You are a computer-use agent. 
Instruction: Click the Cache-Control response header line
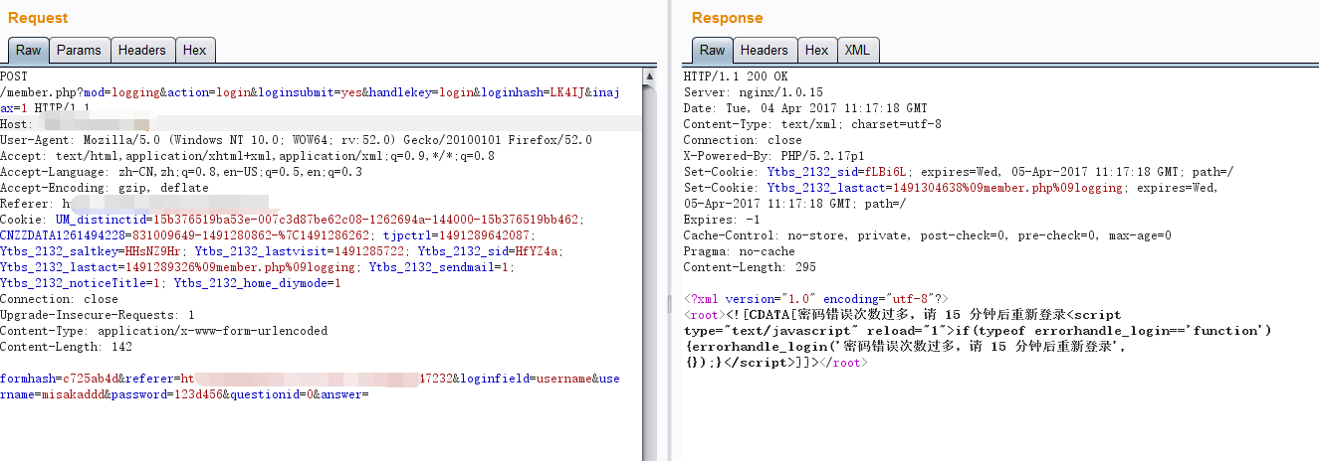[927, 235]
